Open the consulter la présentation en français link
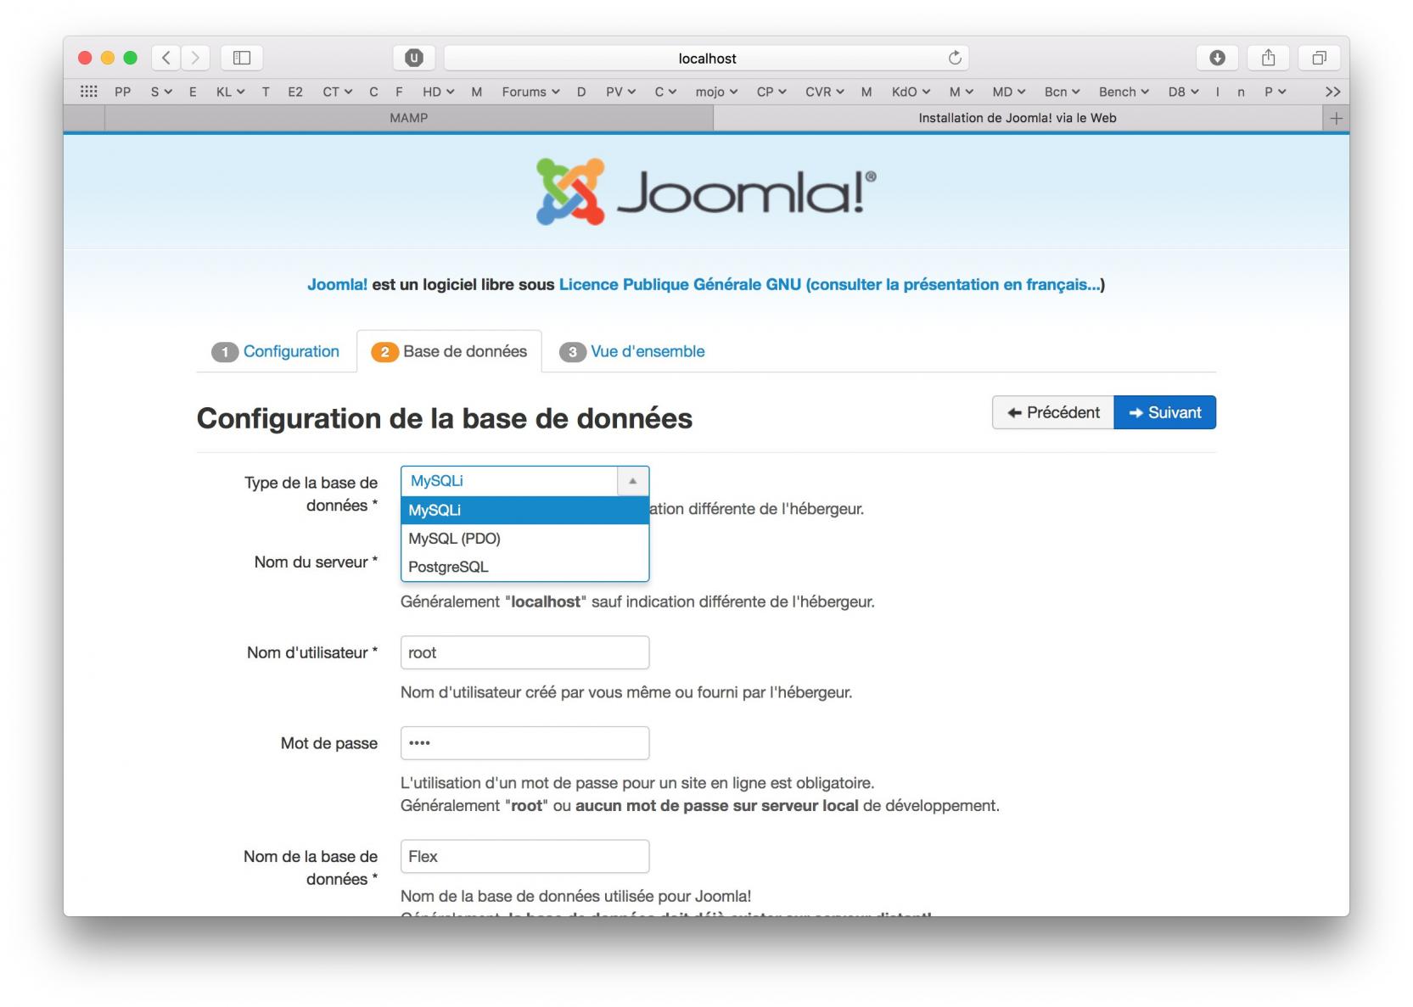 coord(955,285)
